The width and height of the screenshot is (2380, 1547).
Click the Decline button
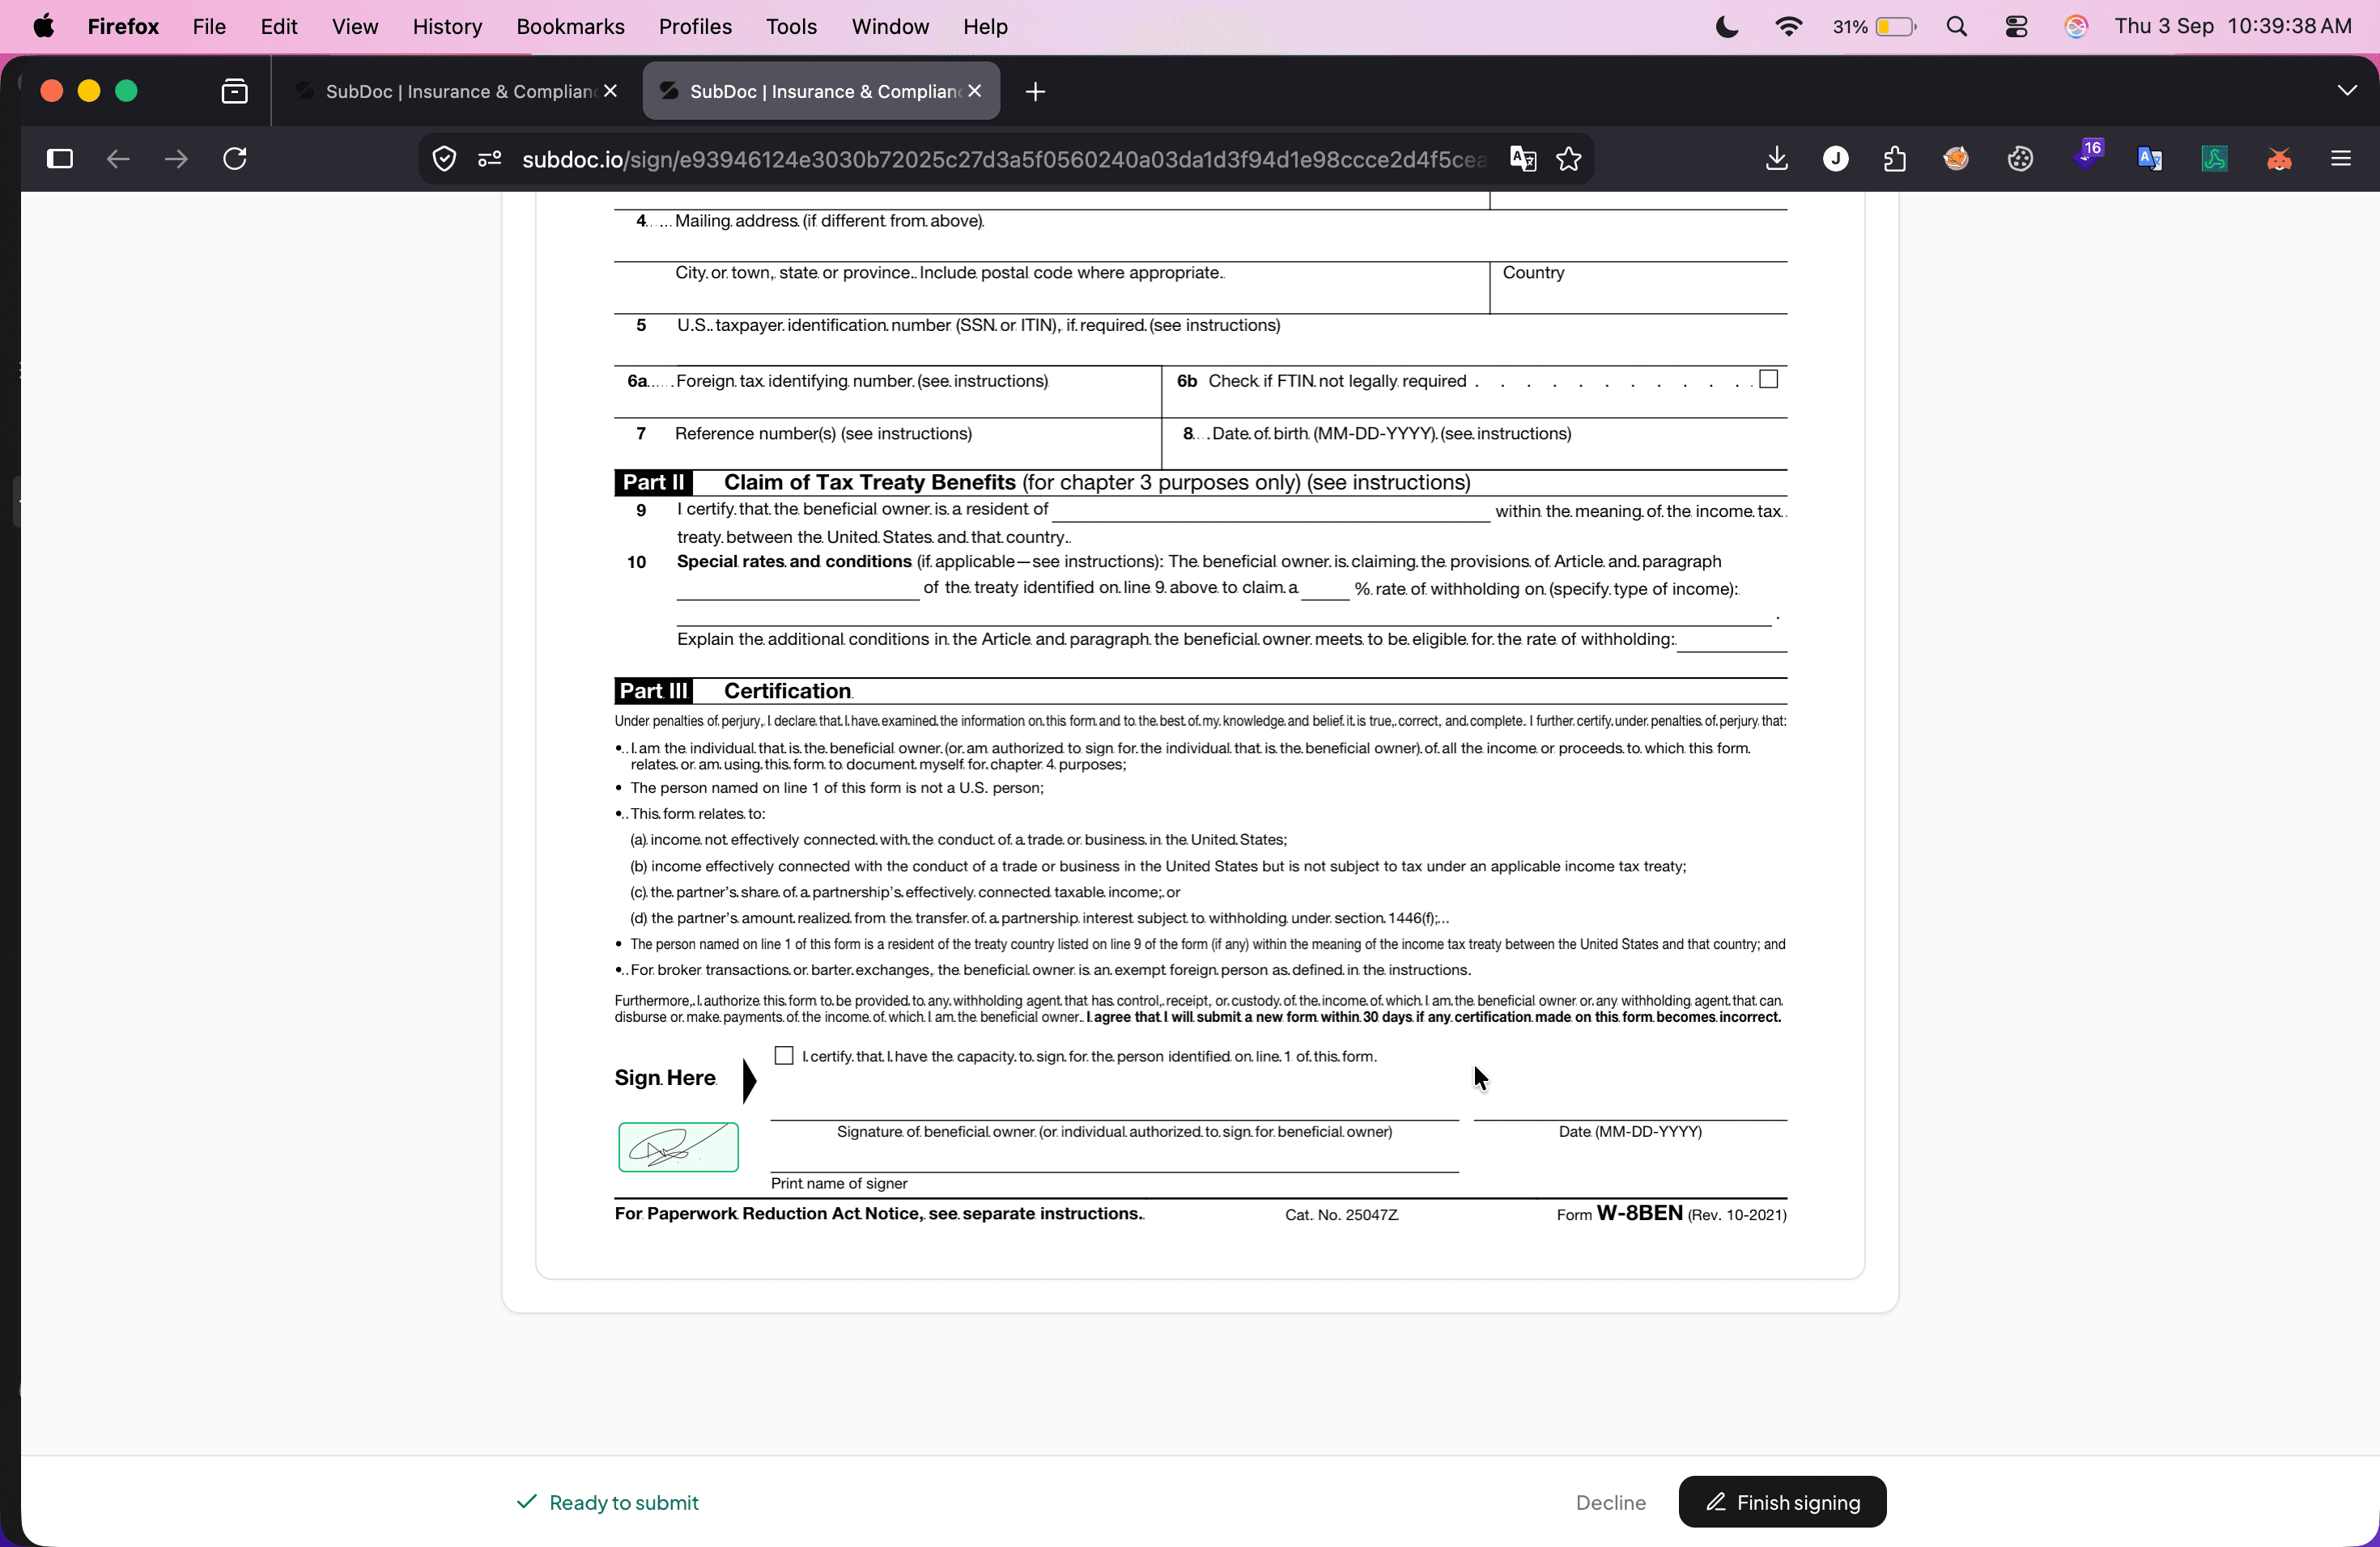point(1610,1502)
